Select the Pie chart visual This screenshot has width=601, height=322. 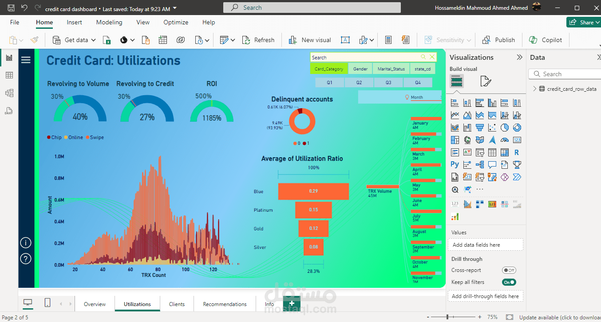(505, 128)
